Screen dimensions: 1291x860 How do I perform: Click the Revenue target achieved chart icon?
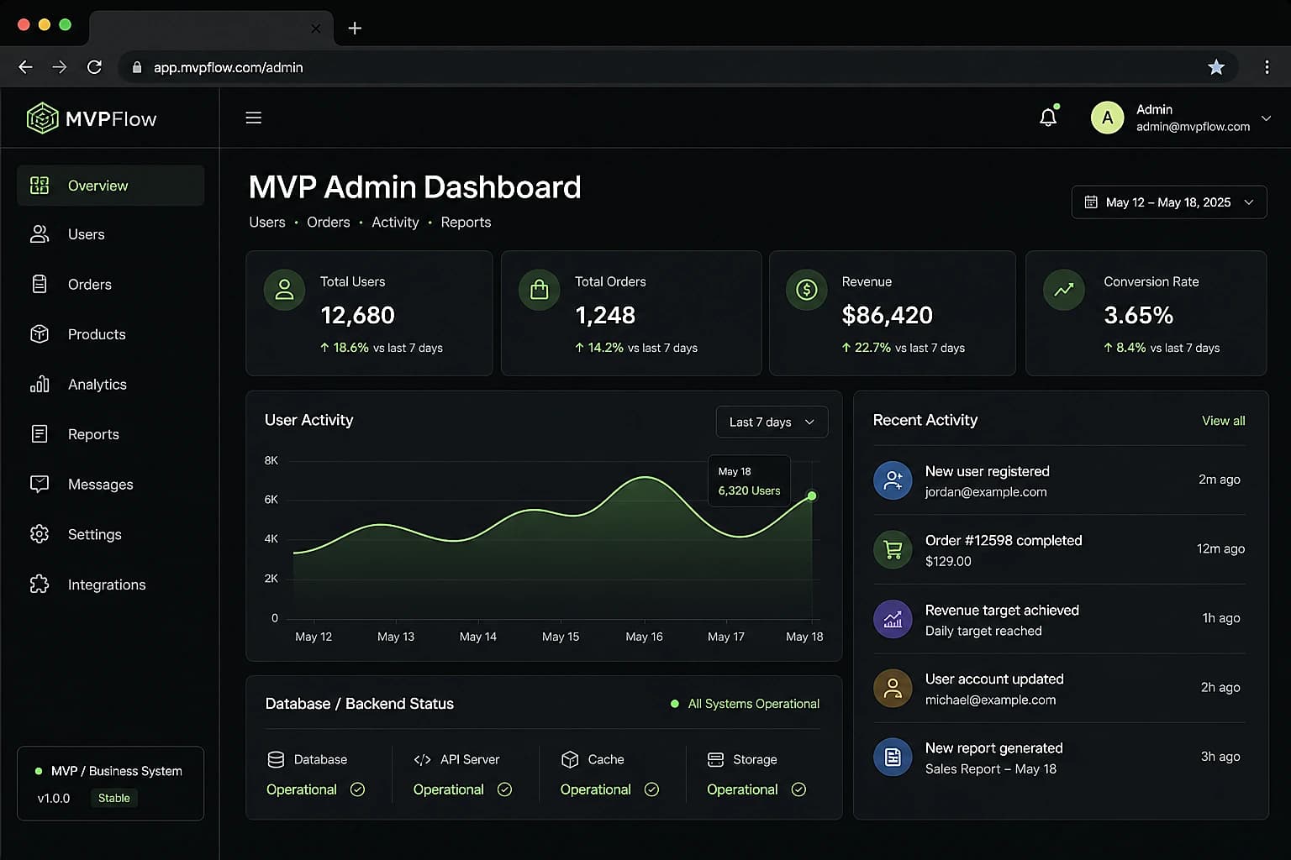tap(893, 620)
